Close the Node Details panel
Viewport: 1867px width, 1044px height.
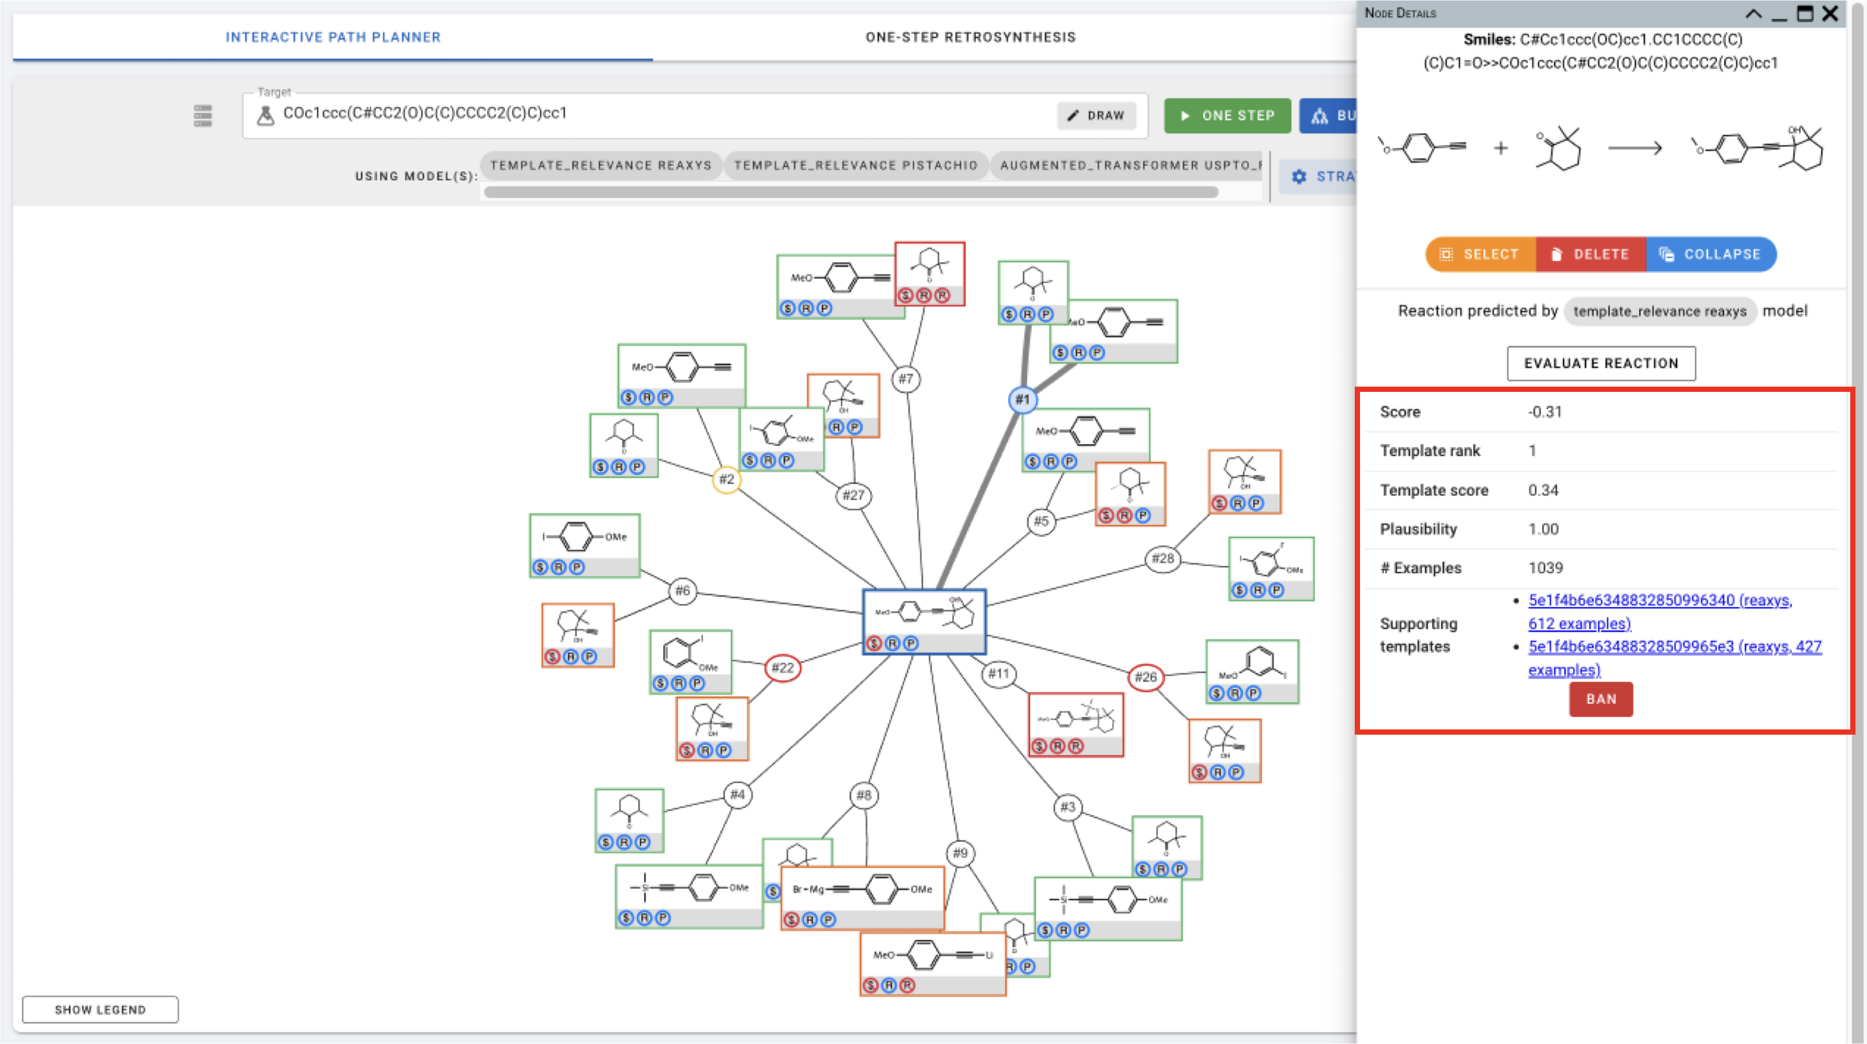pyautogui.click(x=1830, y=13)
